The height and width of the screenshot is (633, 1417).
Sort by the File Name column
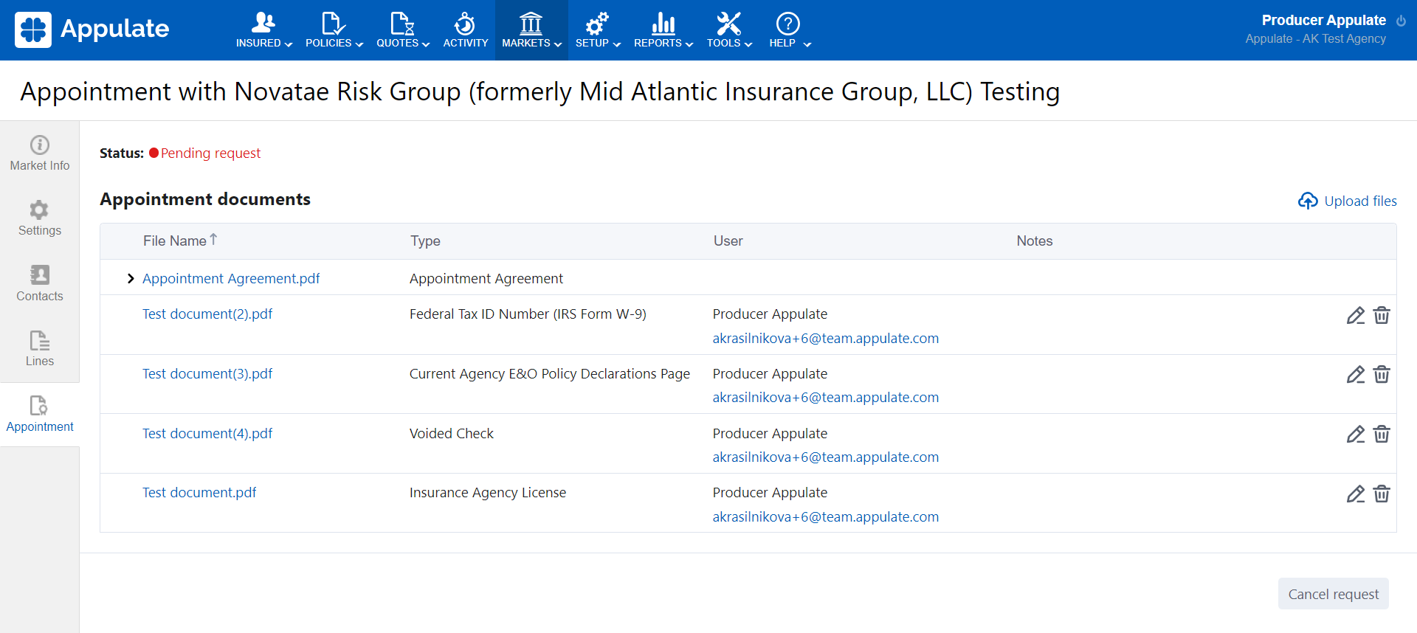click(176, 241)
